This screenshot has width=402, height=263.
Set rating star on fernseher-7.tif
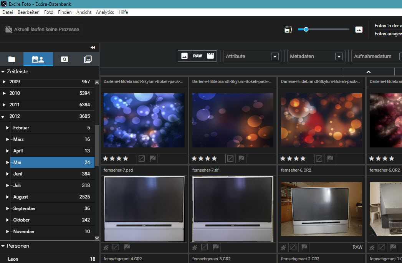coord(195,247)
